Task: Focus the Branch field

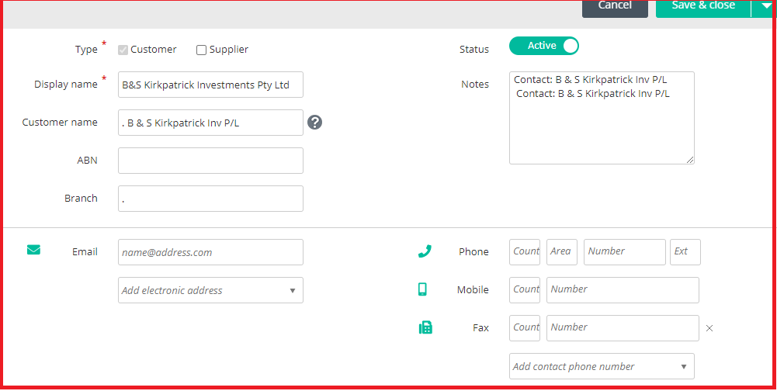Action: pyautogui.click(x=210, y=199)
